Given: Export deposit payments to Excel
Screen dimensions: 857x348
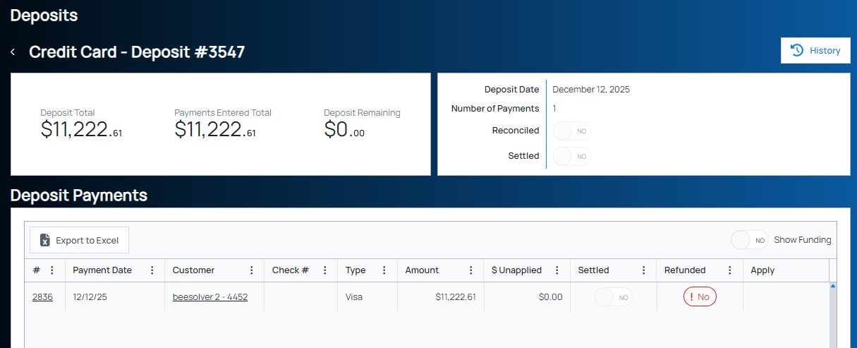Looking at the screenshot, I should 79,240.
